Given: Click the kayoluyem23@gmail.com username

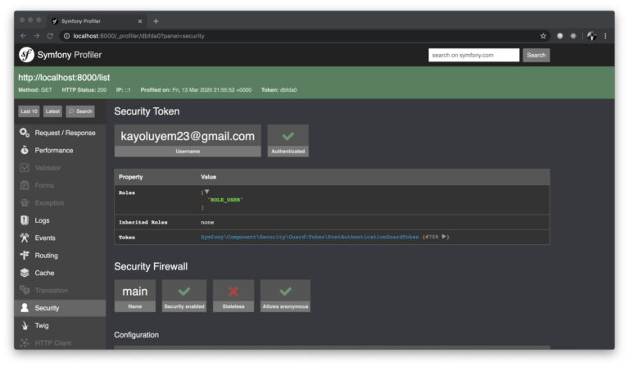Looking at the screenshot, I should click(x=188, y=136).
